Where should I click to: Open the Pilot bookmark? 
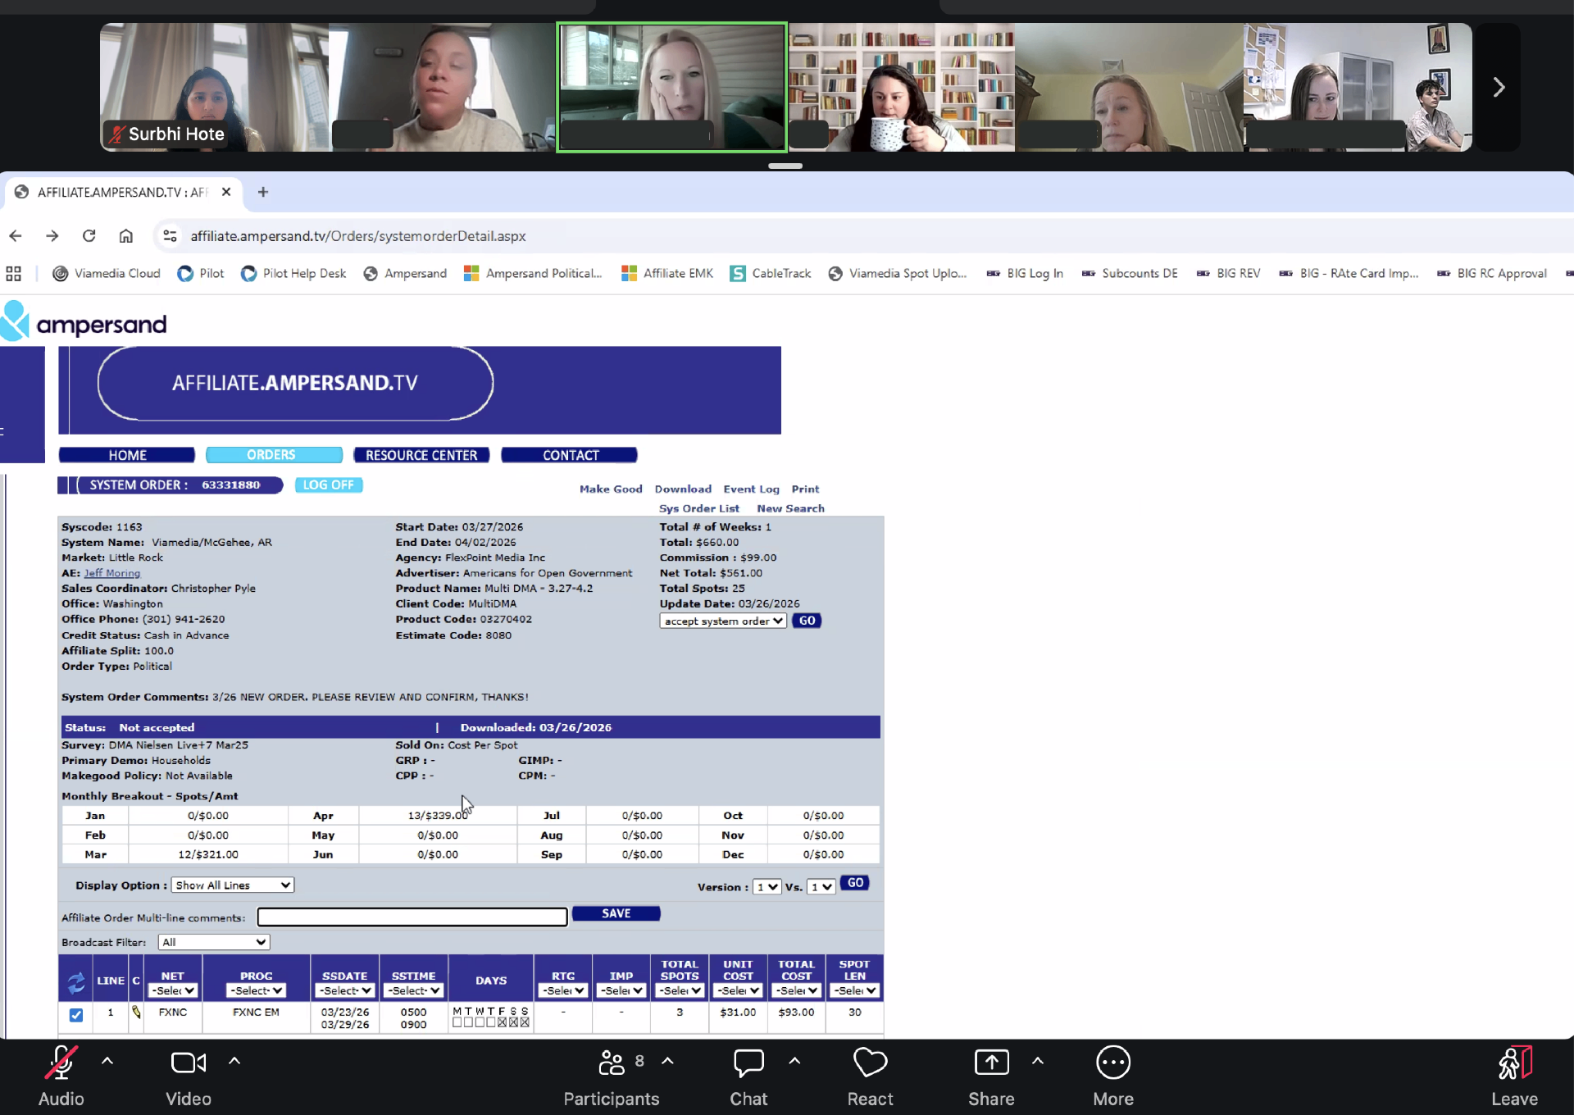click(x=201, y=274)
